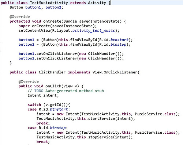Click the Intent intent declaration
This screenshot has width=183, height=145.
point(43,95)
